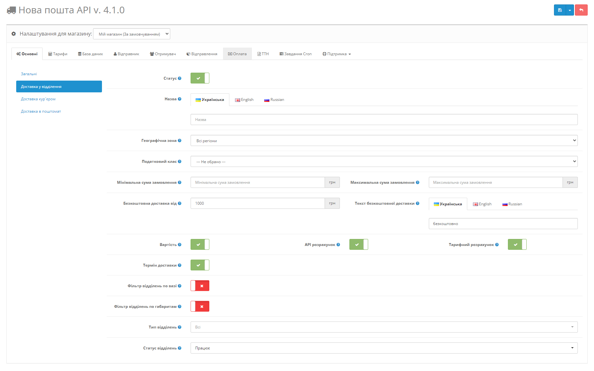Screen dimensions: 594x371
Task: Click help icon next to Текст безкоштовної доставки
Action: click(417, 203)
